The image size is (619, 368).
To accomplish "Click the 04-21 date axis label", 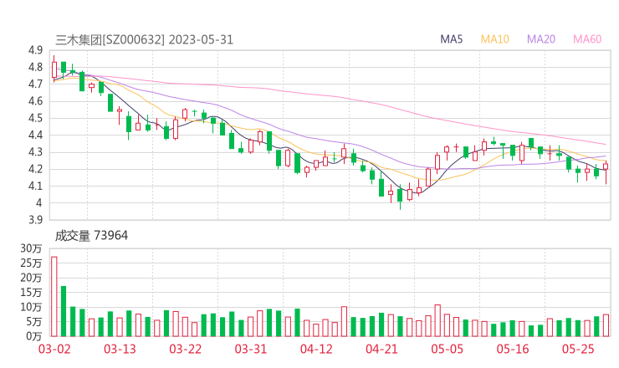I will pyautogui.click(x=381, y=349).
